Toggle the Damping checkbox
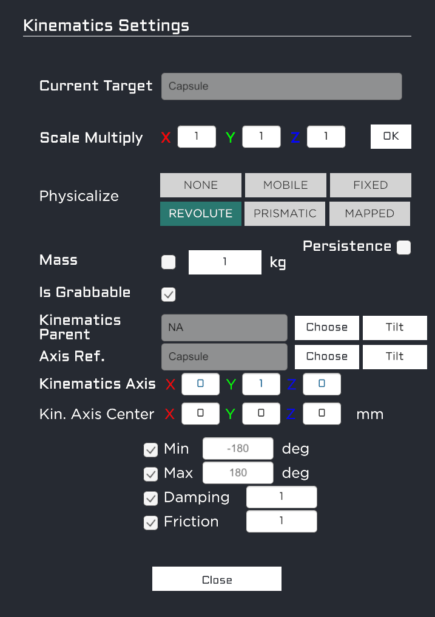The height and width of the screenshot is (617, 435). [x=150, y=499]
